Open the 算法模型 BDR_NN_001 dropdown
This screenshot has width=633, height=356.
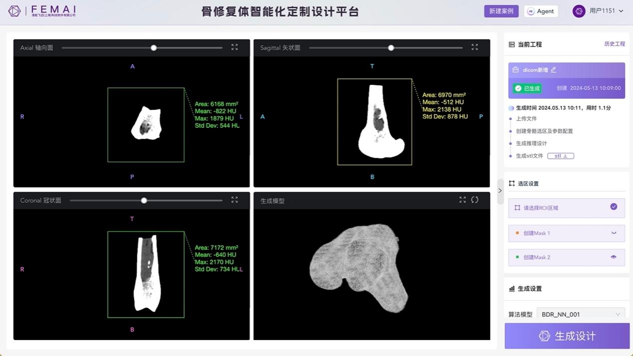580,314
